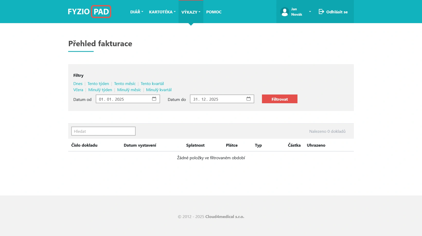Click the logout door icon
This screenshot has height=236, width=422.
(x=321, y=12)
